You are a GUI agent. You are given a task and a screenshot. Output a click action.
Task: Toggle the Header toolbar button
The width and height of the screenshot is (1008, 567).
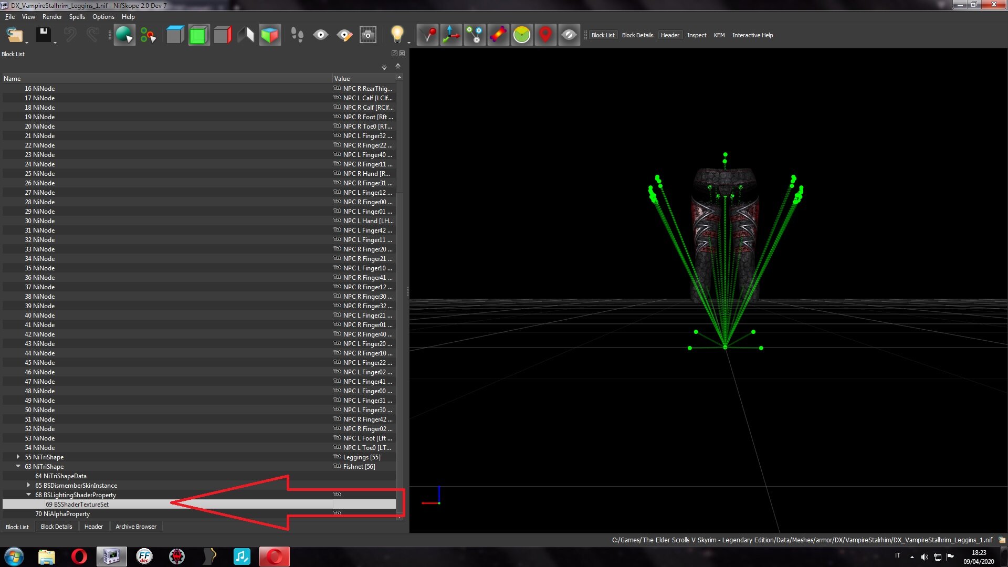point(670,35)
